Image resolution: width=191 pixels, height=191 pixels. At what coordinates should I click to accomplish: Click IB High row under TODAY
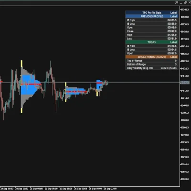pos(152,46)
